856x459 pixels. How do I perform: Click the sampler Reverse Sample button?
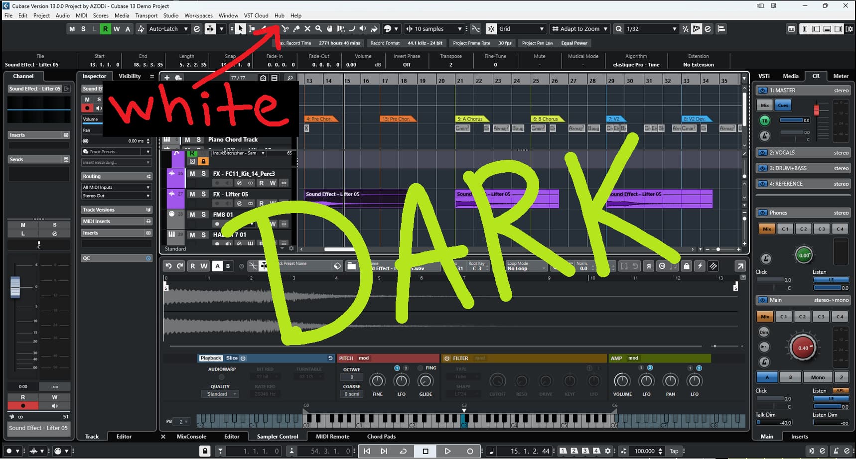click(649, 266)
